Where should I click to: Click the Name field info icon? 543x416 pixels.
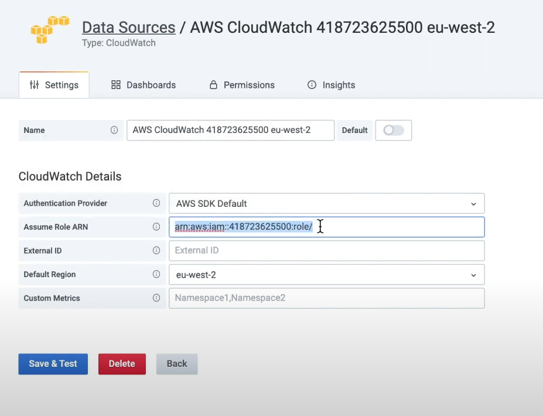(x=114, y=130)
